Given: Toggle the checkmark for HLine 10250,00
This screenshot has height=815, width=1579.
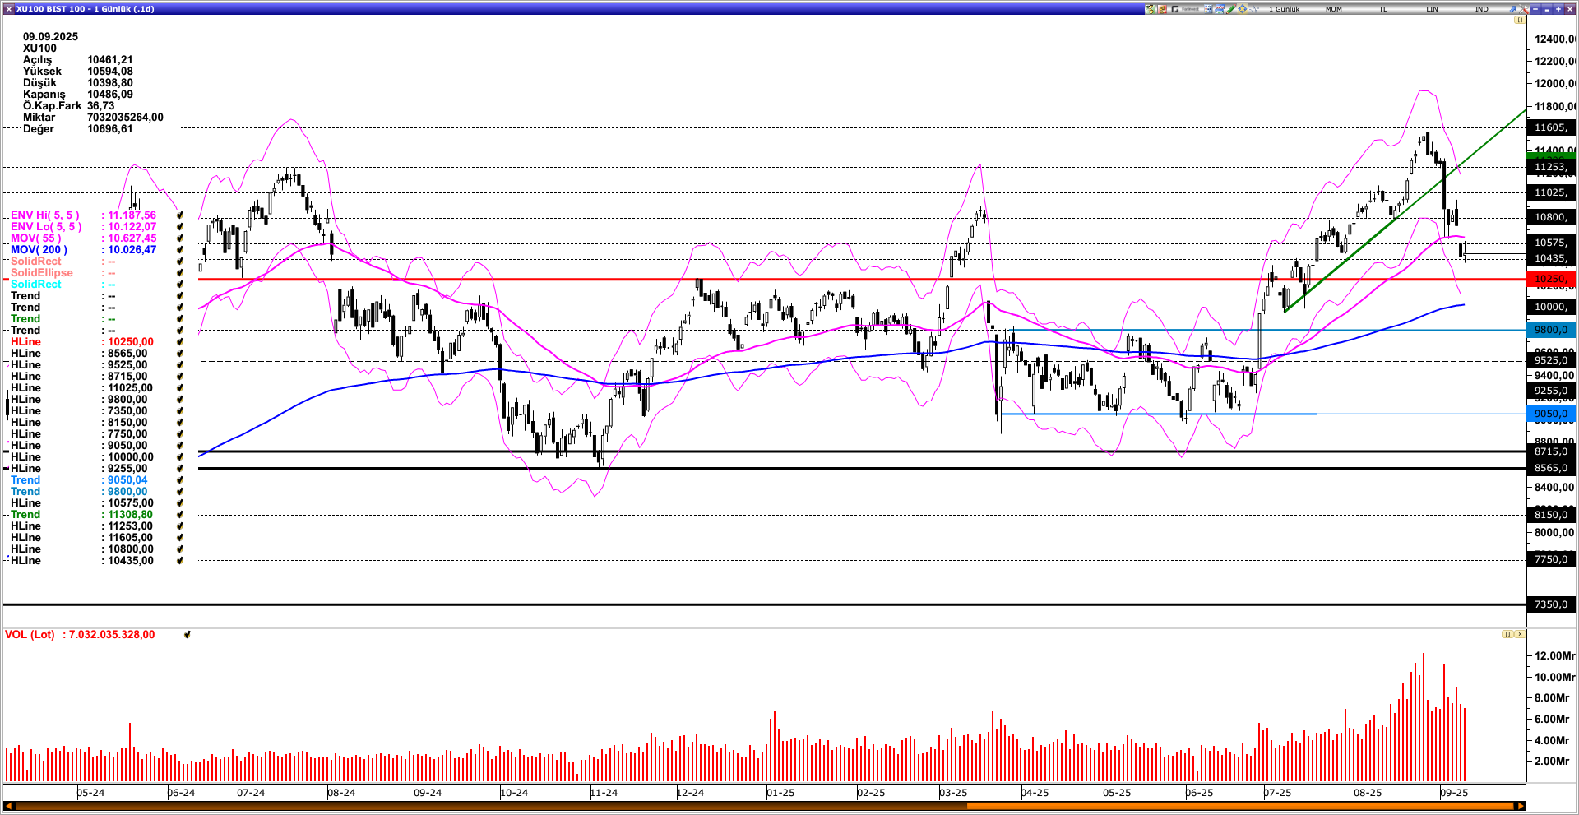Looking at the screenshot, I should pos(179,342).
